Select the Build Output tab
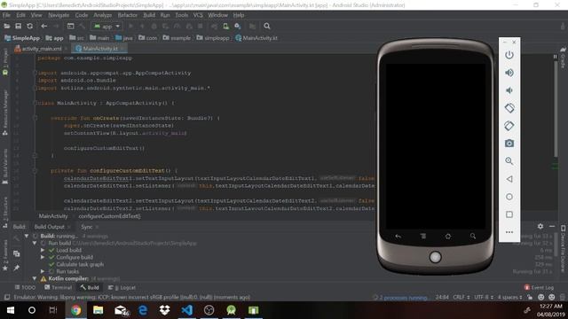This screenshot has width=568, height=319. pos(50,227)
